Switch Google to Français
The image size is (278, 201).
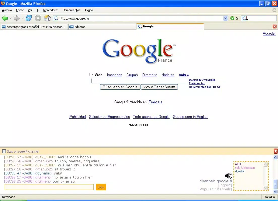tap(155, 102)
